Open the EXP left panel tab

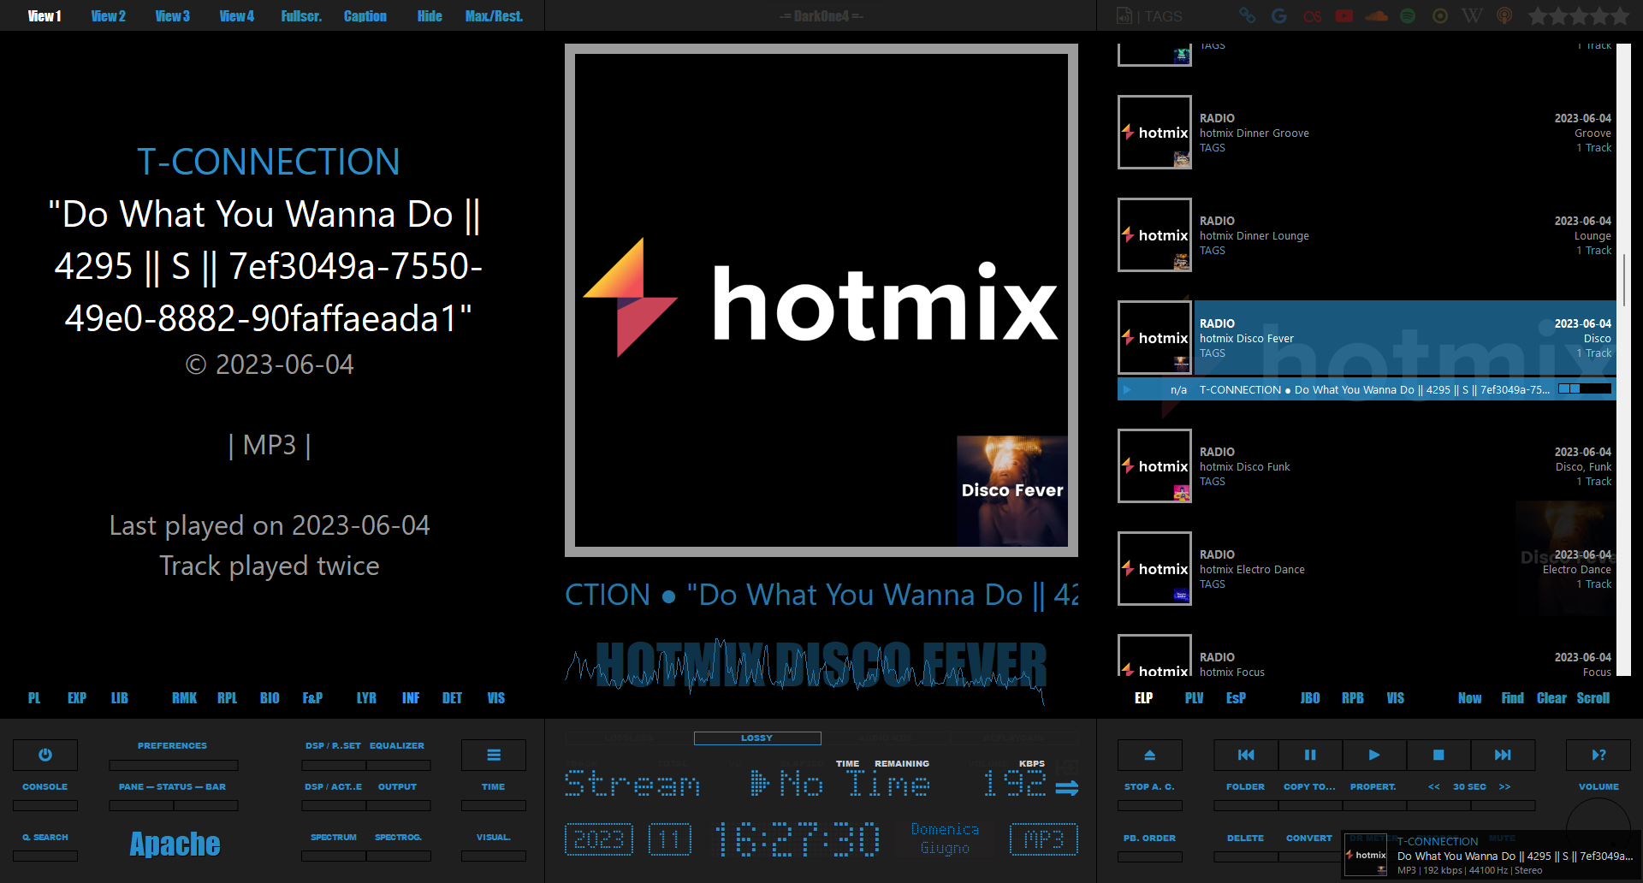click(77, 698)
